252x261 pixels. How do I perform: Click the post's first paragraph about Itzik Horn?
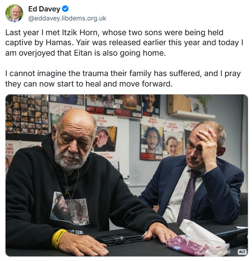click(x=124, y=43)
